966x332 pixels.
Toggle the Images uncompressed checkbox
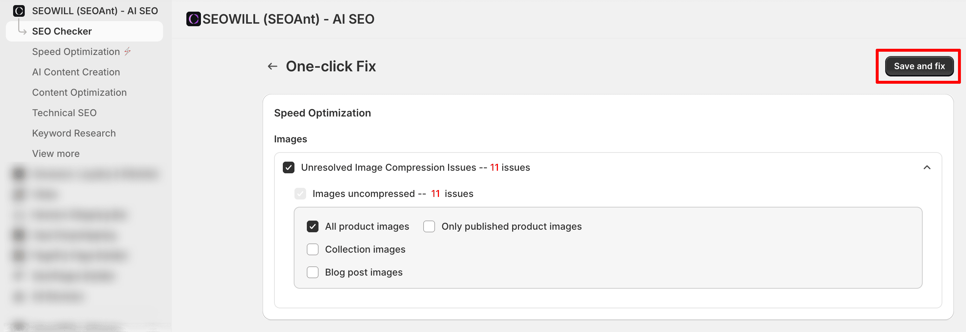300,194
